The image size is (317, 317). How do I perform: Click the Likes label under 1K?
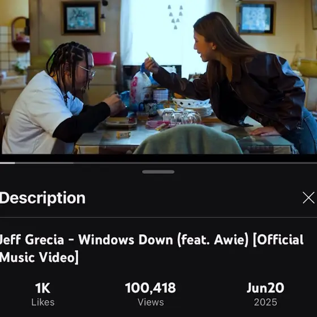tap(43, 302)
